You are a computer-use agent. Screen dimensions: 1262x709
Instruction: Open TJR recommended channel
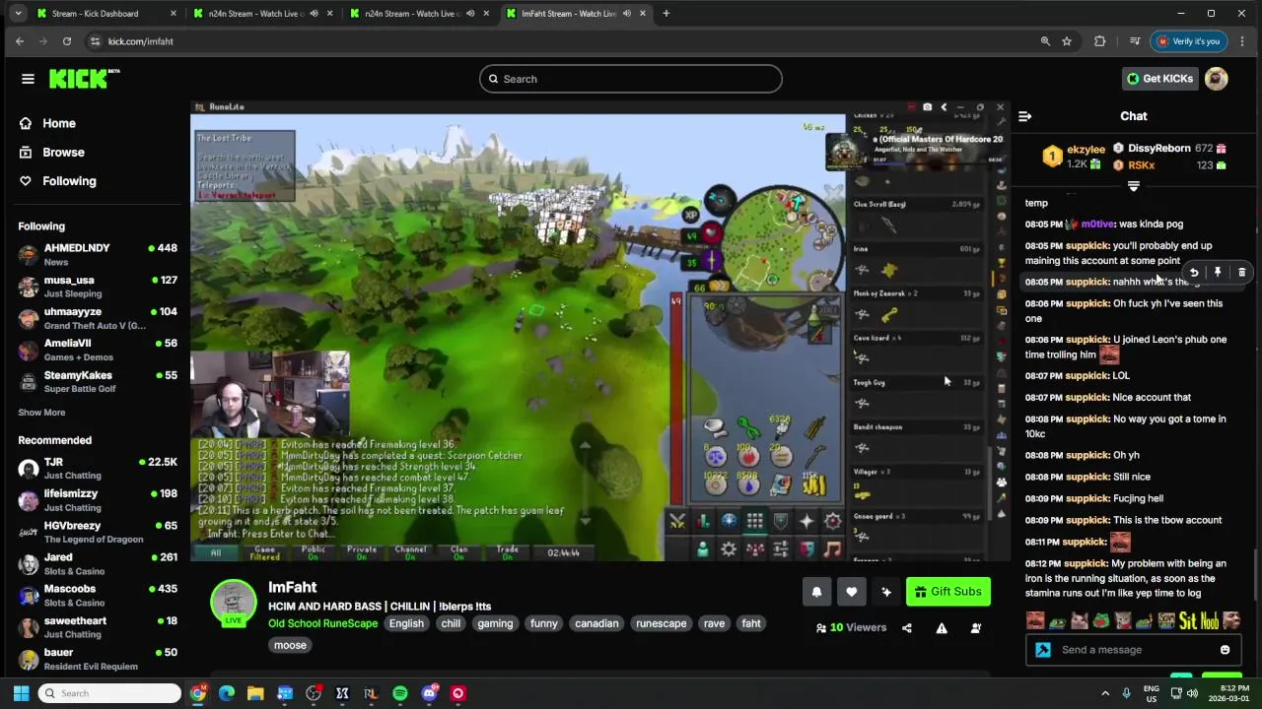click(97, 469)
